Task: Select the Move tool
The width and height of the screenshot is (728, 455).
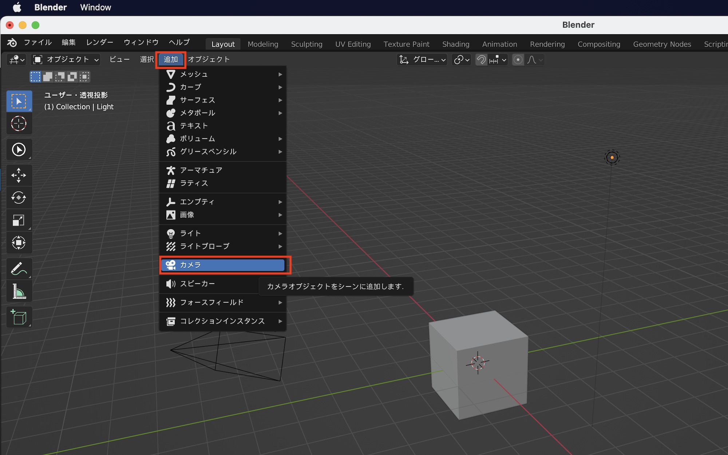Action: click(19, 175)
